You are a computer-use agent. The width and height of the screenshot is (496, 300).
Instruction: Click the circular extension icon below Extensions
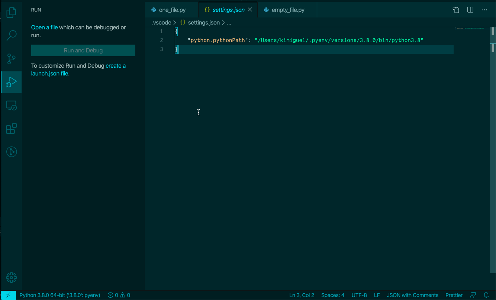[x=11, y=152]
